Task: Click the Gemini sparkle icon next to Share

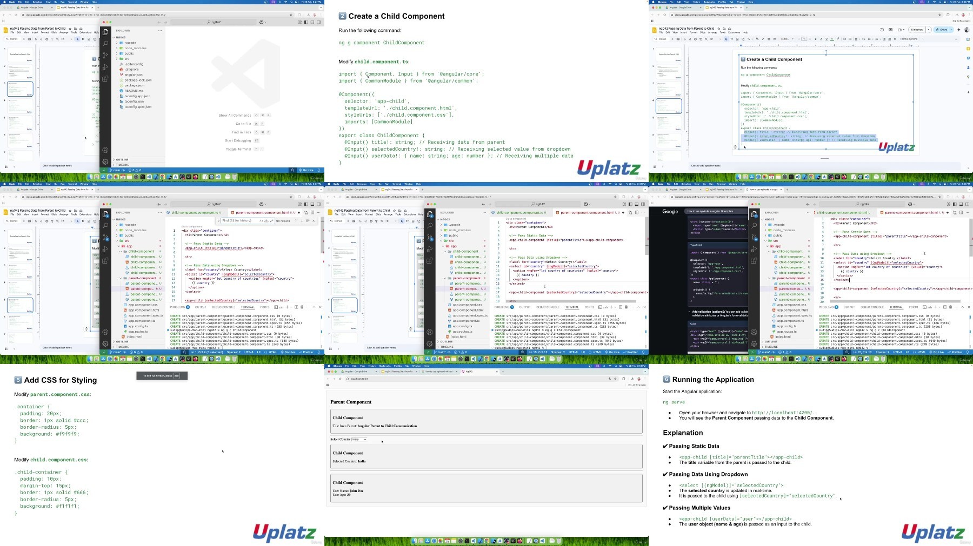Action: 959,30
